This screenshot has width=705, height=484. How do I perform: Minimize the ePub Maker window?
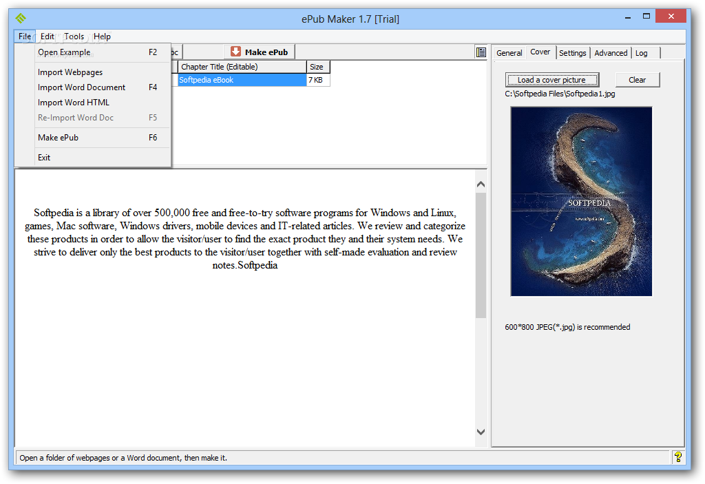628,17
